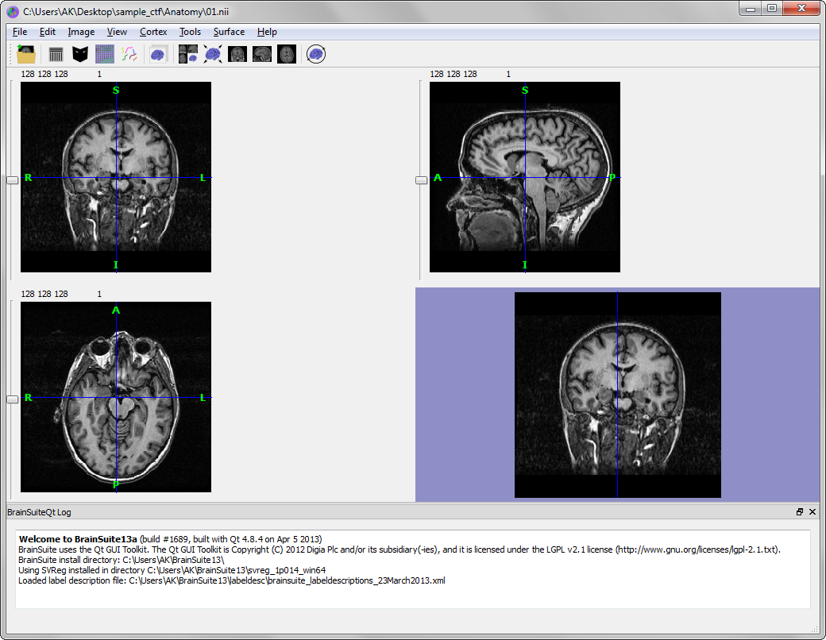Screen dimensions: 826x640
Task: Switch to coronal slice view icon
Action: click(x=237, y=54)
